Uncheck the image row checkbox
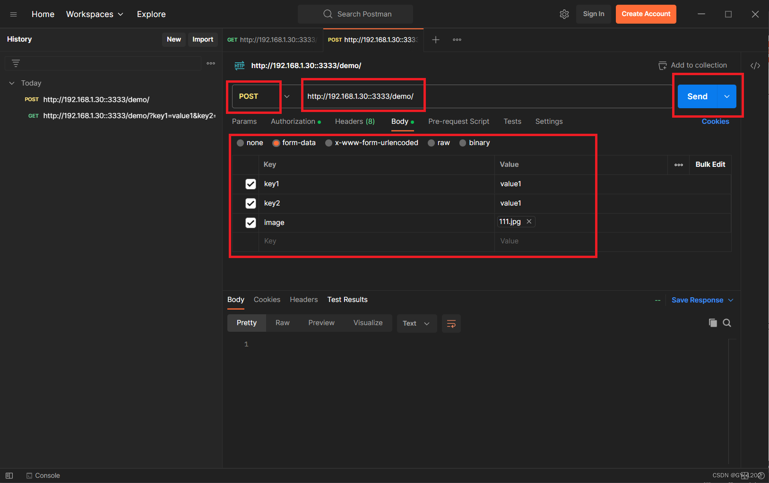769x483 pixels. pyautogui.click(x=251, y=223)
